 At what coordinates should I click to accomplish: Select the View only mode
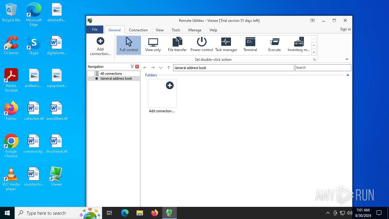[x=153, y=45]
